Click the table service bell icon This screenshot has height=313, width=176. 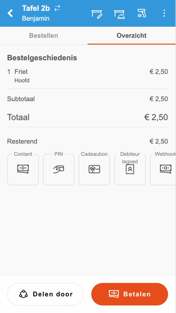pyautogui.click(x=119, y=15)
